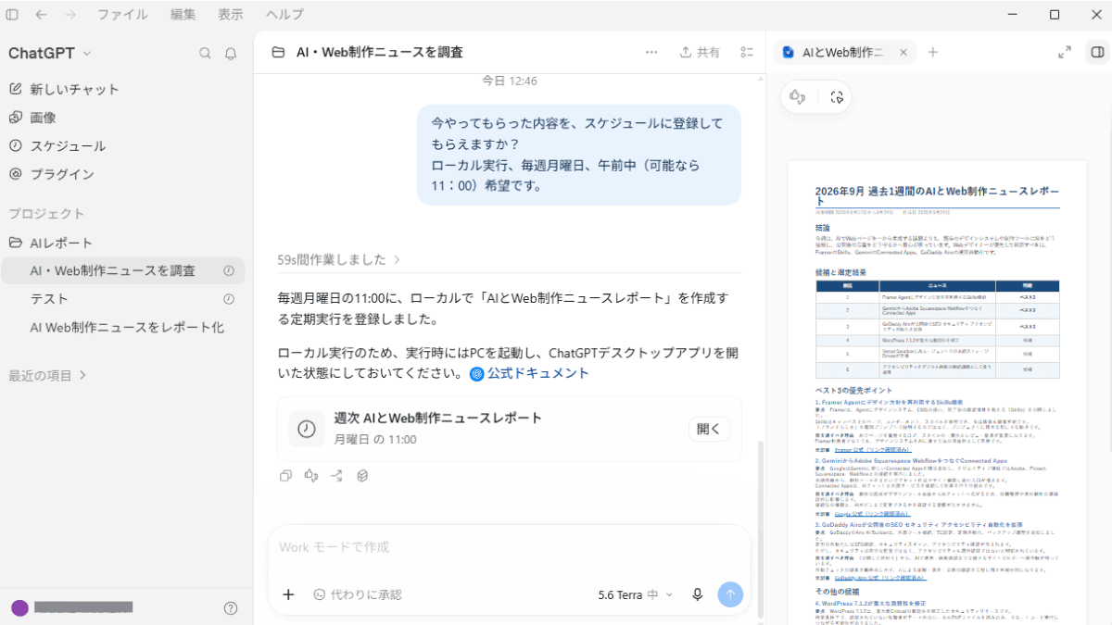The image size is (1112, 625).
Task: Add a new tab in the side panel
Action: [x=933, y=52]
